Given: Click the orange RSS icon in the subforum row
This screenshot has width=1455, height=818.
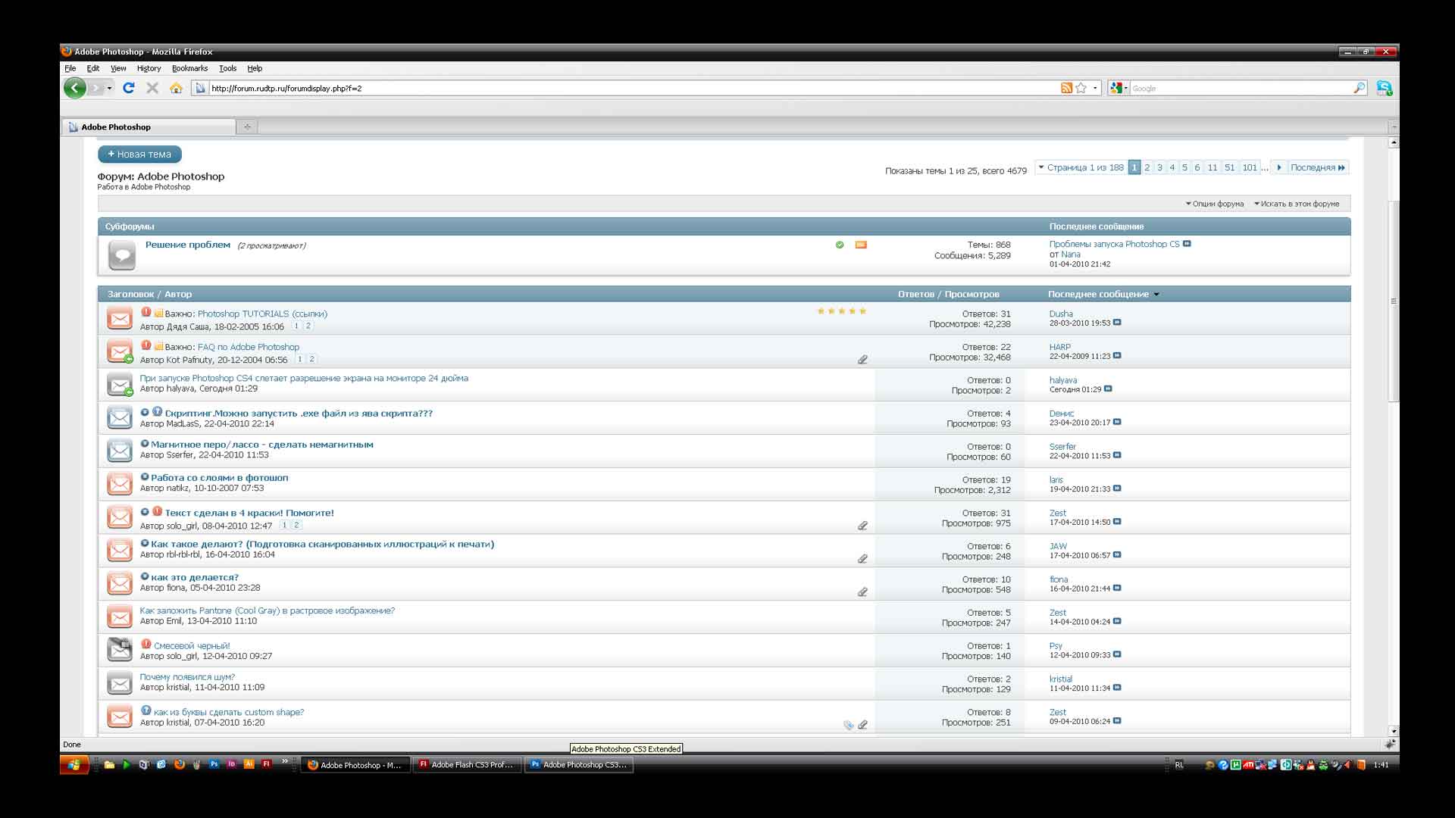Looking at the screenshot, I should coord(861,245).
